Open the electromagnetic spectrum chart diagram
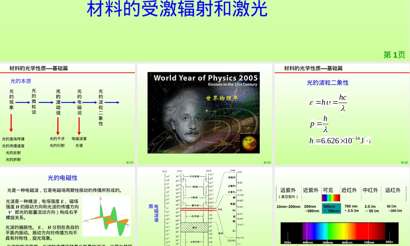 [x=204, y=207]
